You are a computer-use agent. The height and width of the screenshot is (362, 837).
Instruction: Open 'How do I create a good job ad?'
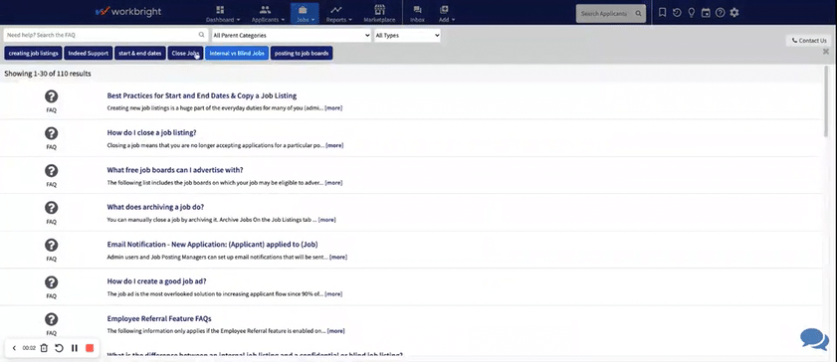pyautogui.click(x=156, y=281)
